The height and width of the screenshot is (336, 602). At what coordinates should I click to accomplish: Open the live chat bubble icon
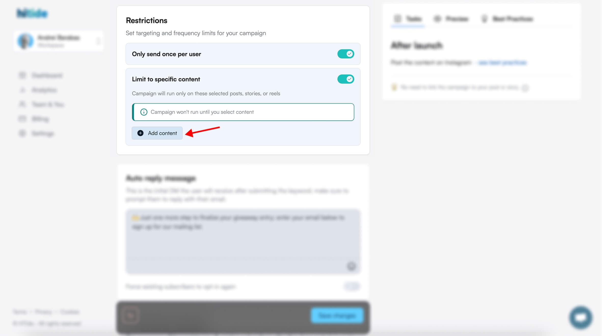[581, 317]
